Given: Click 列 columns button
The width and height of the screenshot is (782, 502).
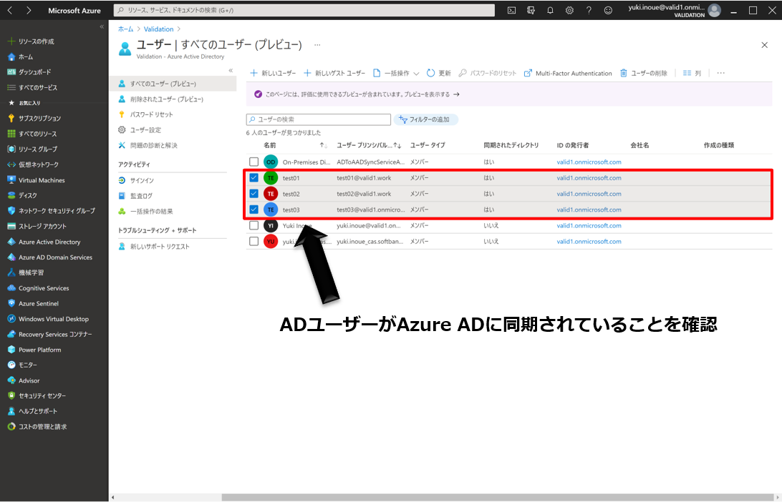Looking at the screenshot, I should 692,73.
